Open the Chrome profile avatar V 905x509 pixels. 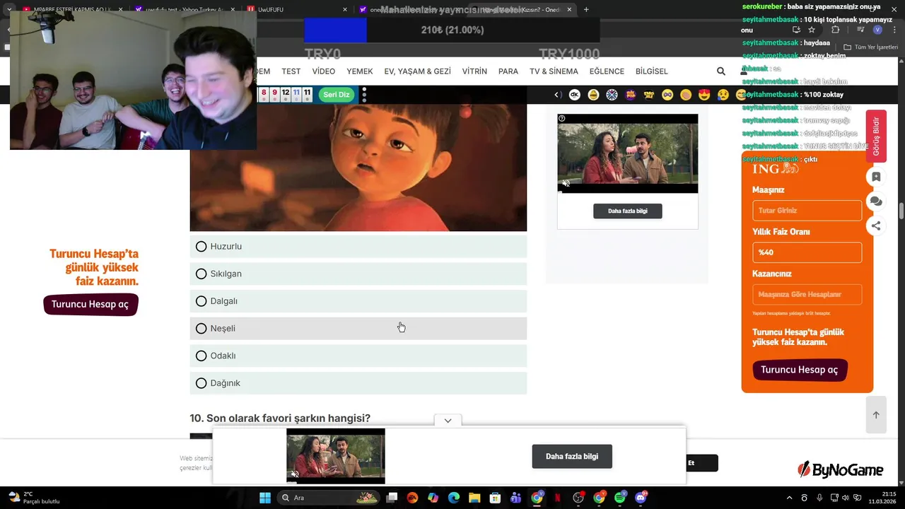click(877, 30)
